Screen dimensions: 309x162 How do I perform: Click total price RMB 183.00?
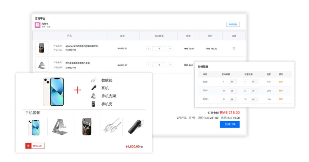click(212, 49)
